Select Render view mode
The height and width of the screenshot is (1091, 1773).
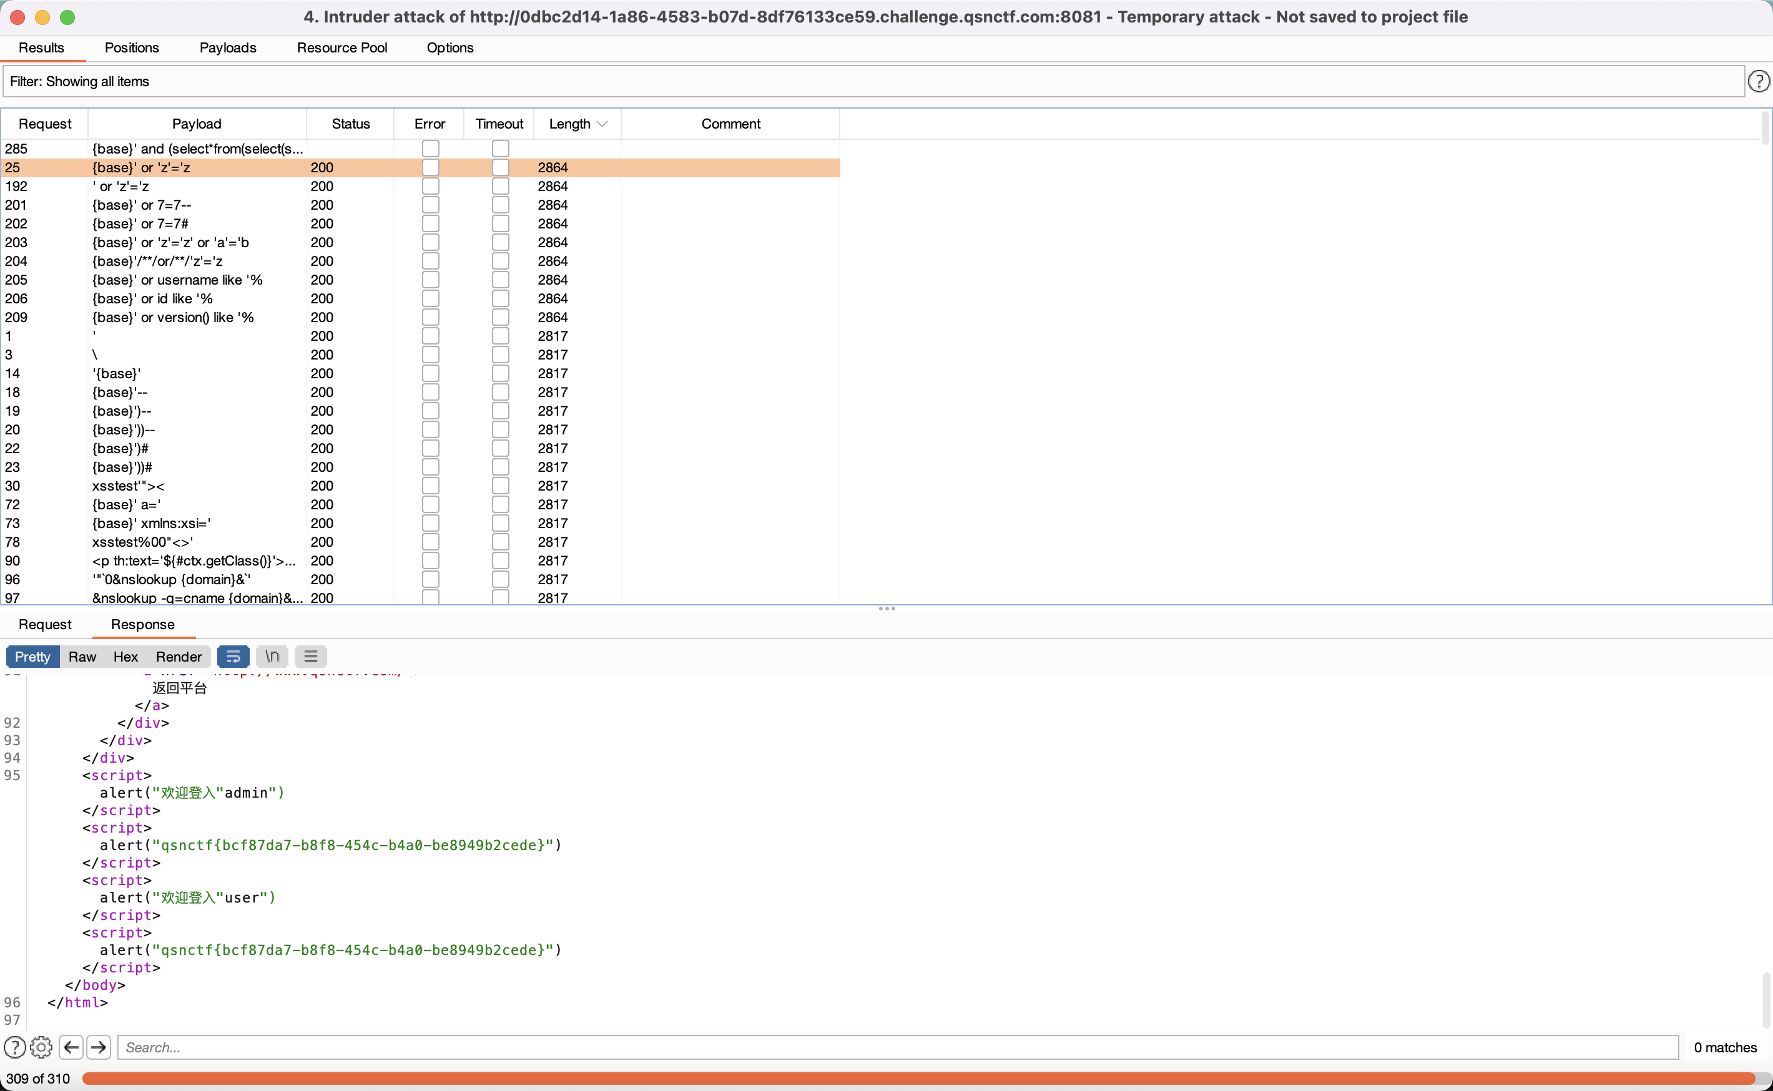pyautogui.click(x=179, y=657)
